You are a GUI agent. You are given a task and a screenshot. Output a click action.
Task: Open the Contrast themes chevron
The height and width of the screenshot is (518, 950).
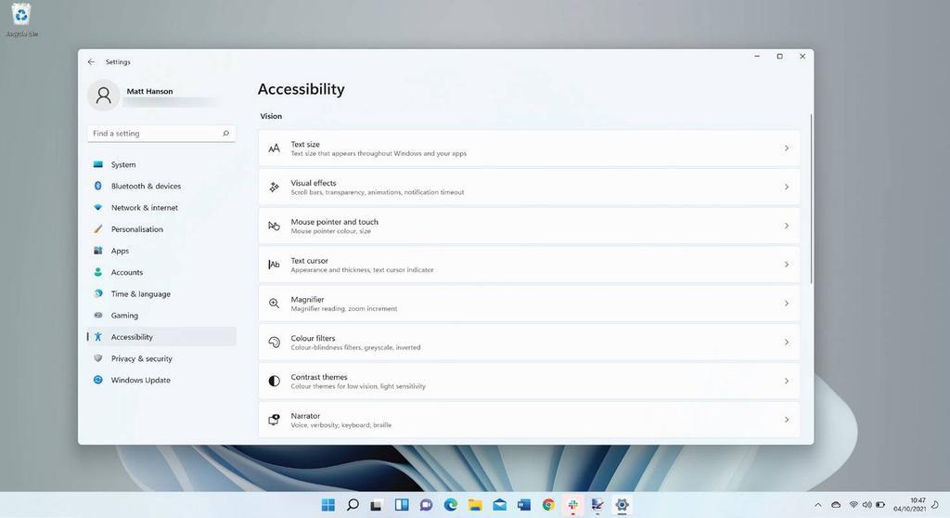coord(787,381)
